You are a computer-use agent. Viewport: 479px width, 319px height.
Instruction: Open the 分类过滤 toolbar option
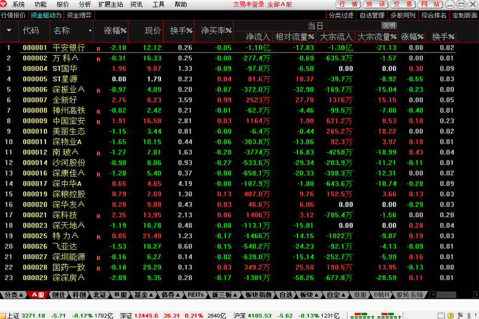(x=341, y=16)
